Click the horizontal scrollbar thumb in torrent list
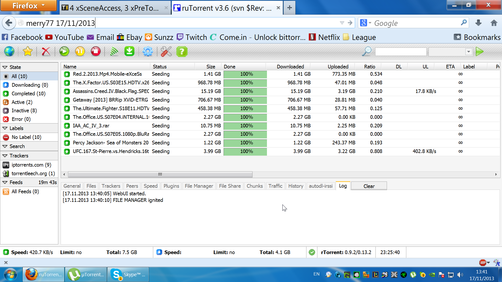This screenshot has width=502, height=282. [160, 174]
